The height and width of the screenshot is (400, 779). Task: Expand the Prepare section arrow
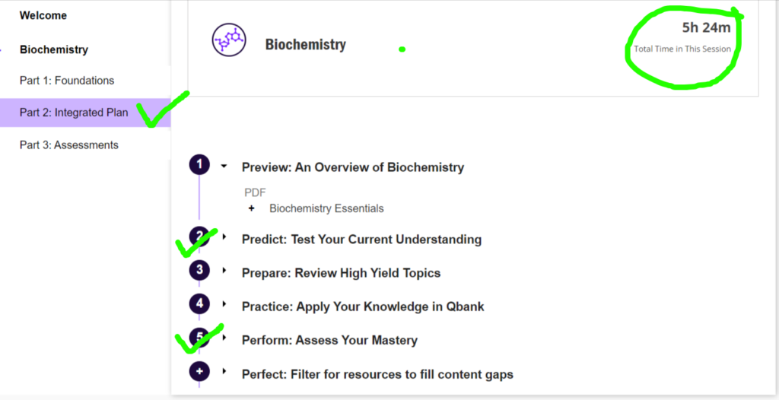(x=224, y=270)
